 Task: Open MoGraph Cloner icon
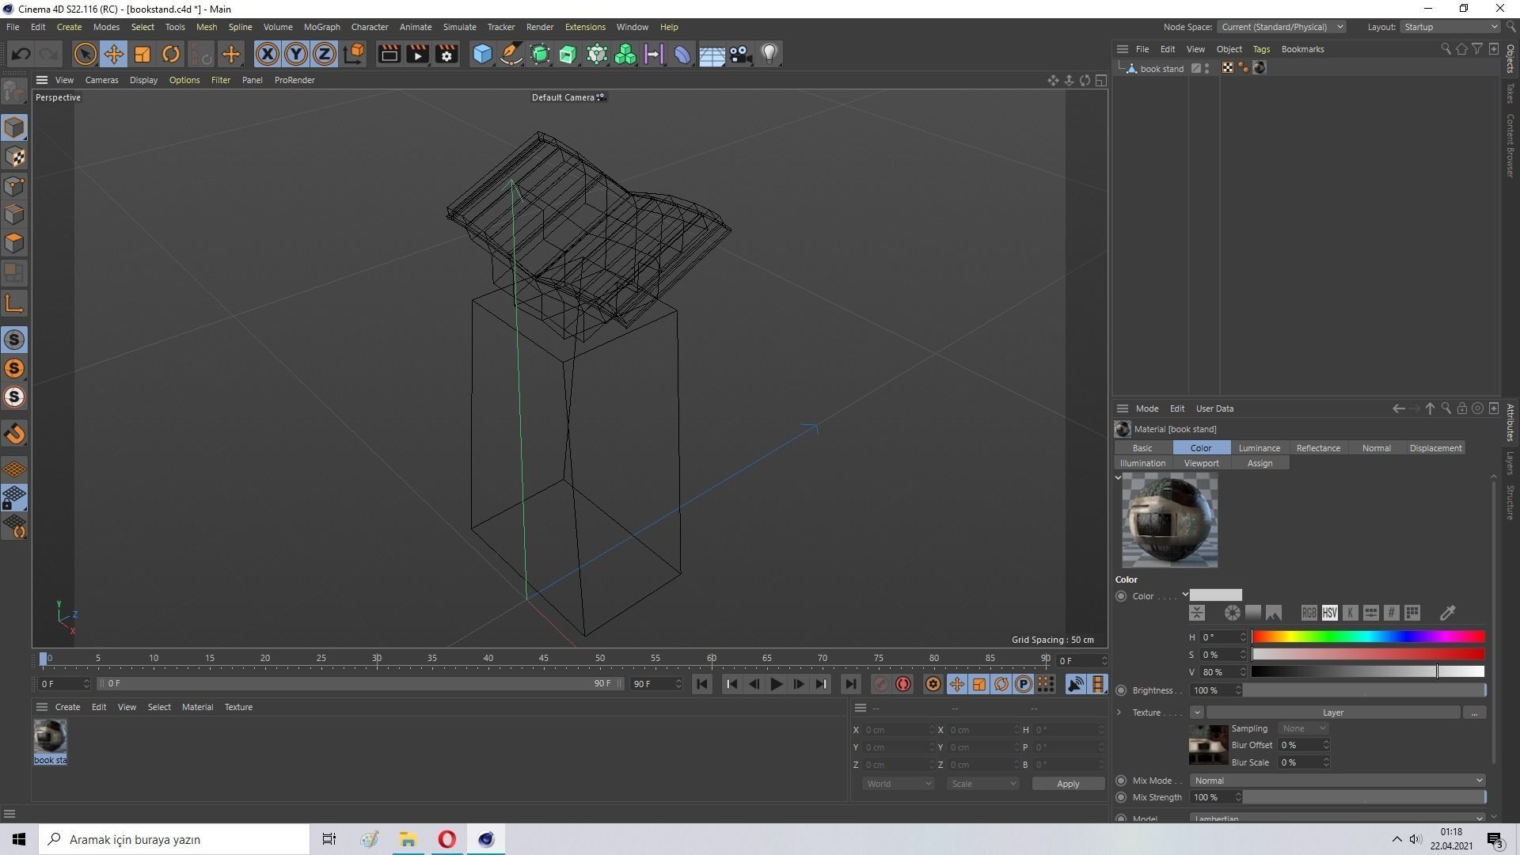pos(625,54)
